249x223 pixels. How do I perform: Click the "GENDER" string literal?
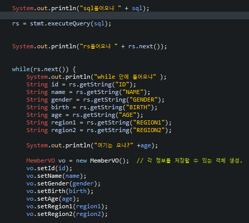click(x=144, y=100)
